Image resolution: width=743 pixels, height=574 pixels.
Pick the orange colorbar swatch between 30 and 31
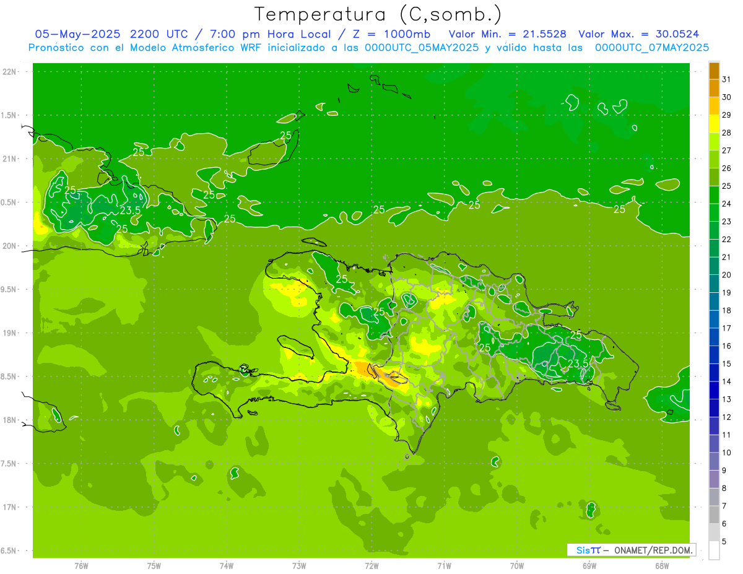point(714,88)
